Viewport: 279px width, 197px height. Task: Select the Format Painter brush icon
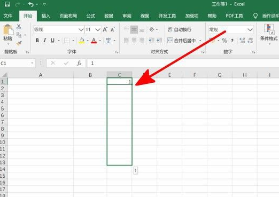pos(19,43)
